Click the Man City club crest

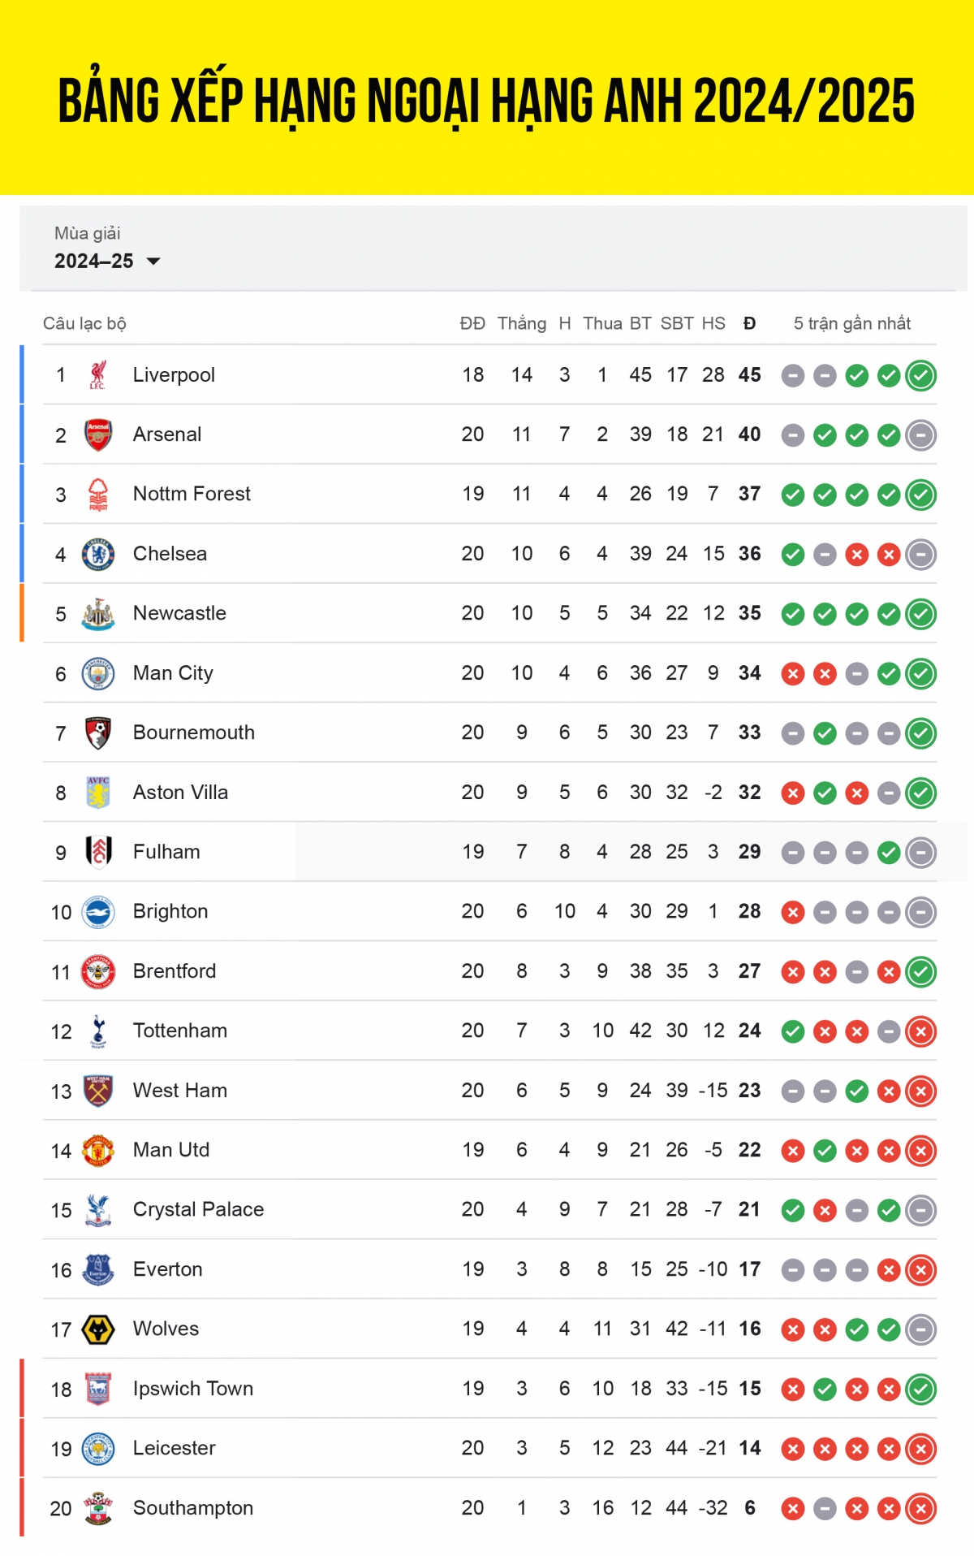[98, 674]
